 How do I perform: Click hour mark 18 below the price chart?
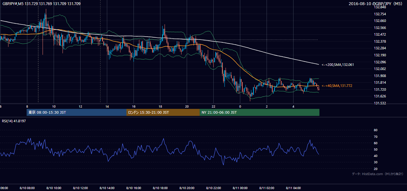point(160,107)
